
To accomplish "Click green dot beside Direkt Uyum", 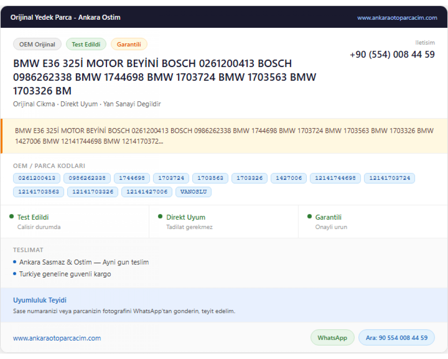I will (x=160, y=216).
